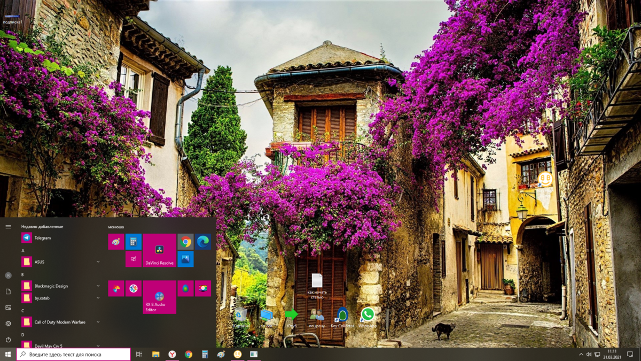
Task: Select the 'как начать статью' text file
Action: click(x=317, y=286)
